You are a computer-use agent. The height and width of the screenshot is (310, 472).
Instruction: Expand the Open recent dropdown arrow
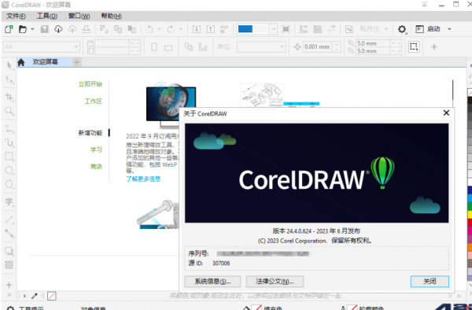coord(32,29)
